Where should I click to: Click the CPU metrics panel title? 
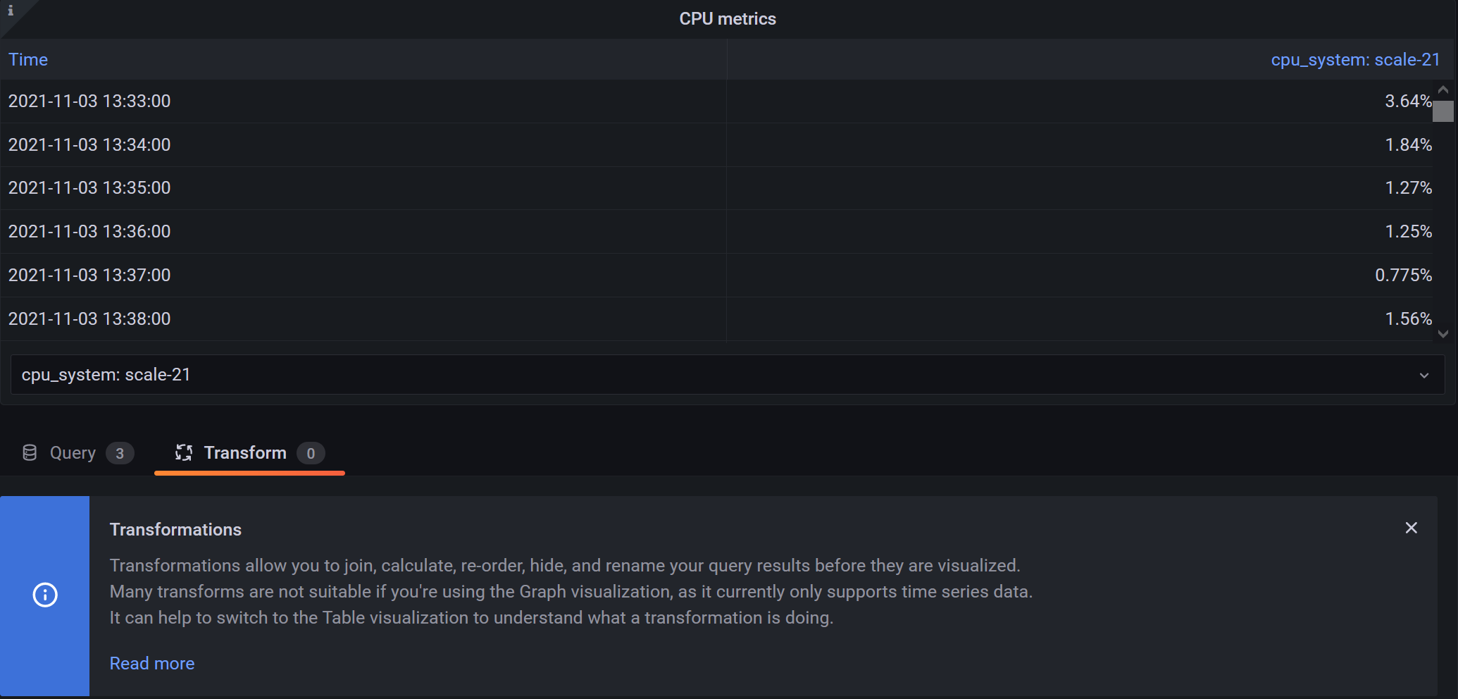click(x=728, y=19)
